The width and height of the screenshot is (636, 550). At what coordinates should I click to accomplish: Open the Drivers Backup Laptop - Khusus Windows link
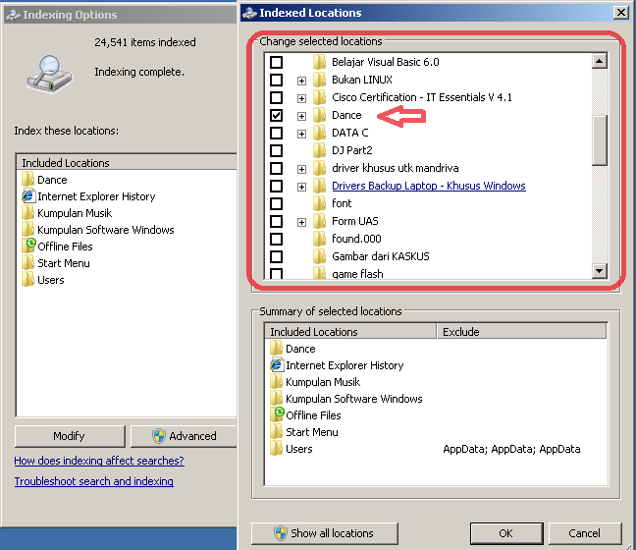[x=429, y=186]
